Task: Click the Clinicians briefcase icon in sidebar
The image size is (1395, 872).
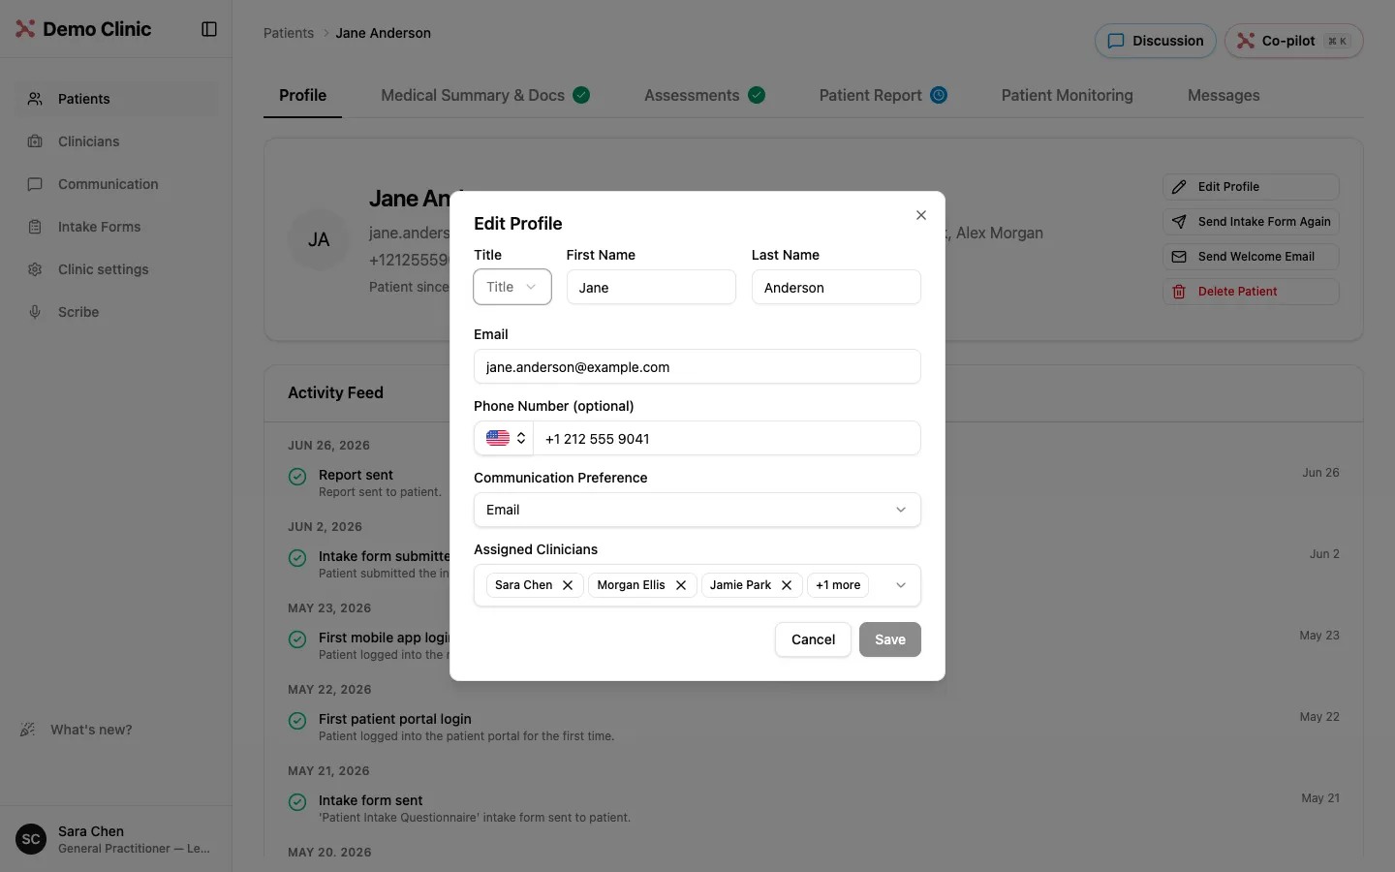Action: (35, 141)
